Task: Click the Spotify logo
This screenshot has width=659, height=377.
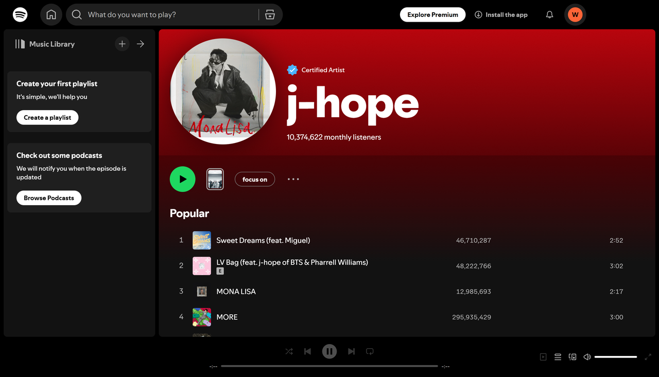Action: (20, 14)
